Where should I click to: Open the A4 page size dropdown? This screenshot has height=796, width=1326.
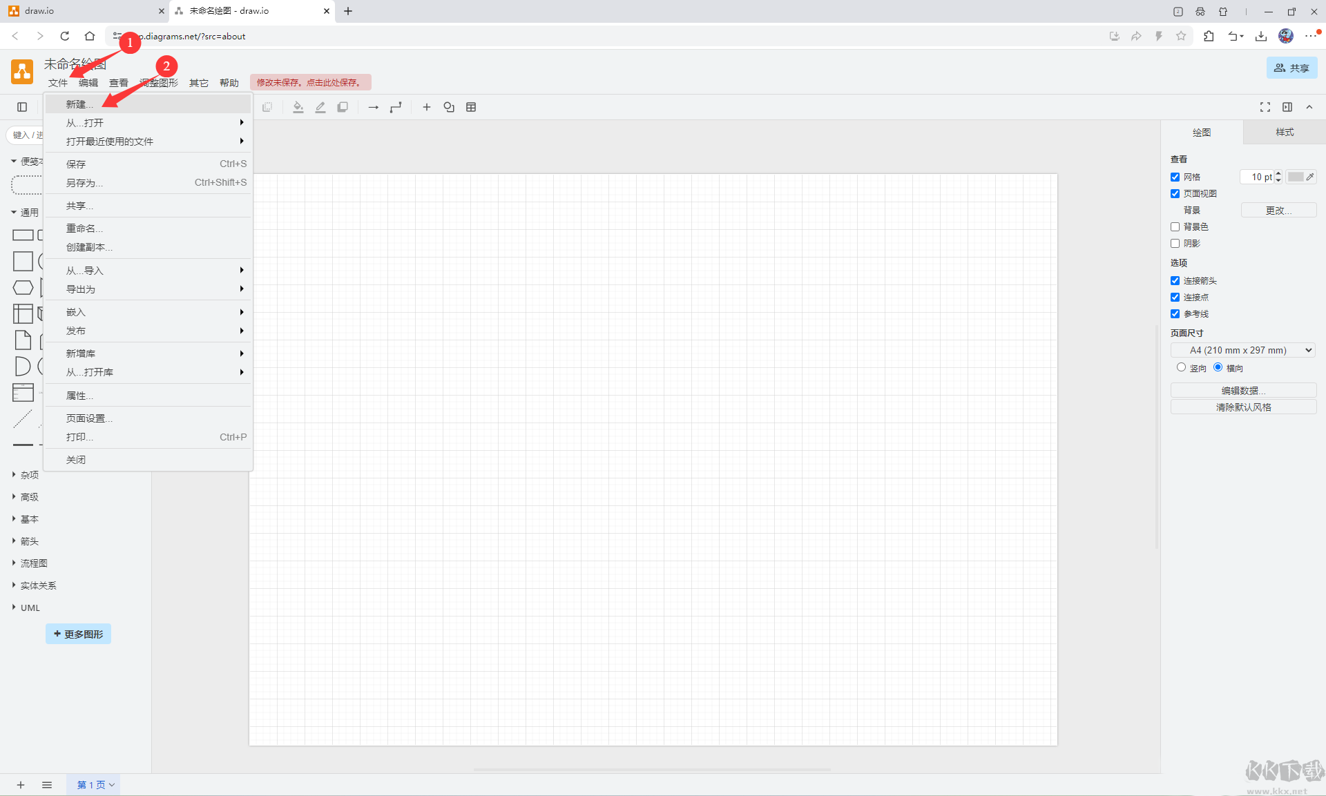(1242, 350)
